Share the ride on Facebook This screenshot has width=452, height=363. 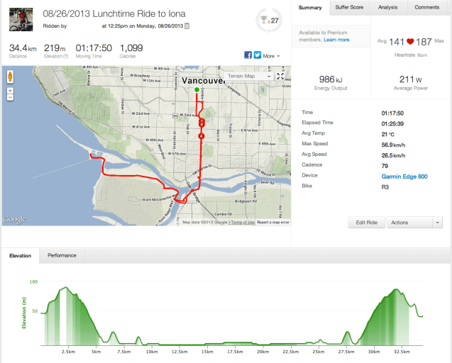(x=248, y=55)
